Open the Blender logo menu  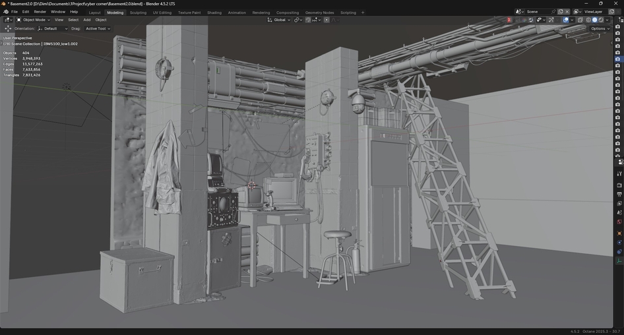tap(5, 12)
